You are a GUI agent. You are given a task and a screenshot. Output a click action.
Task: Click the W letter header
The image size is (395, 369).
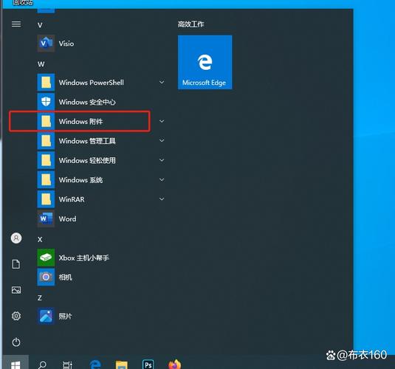(x=41, y=64)
